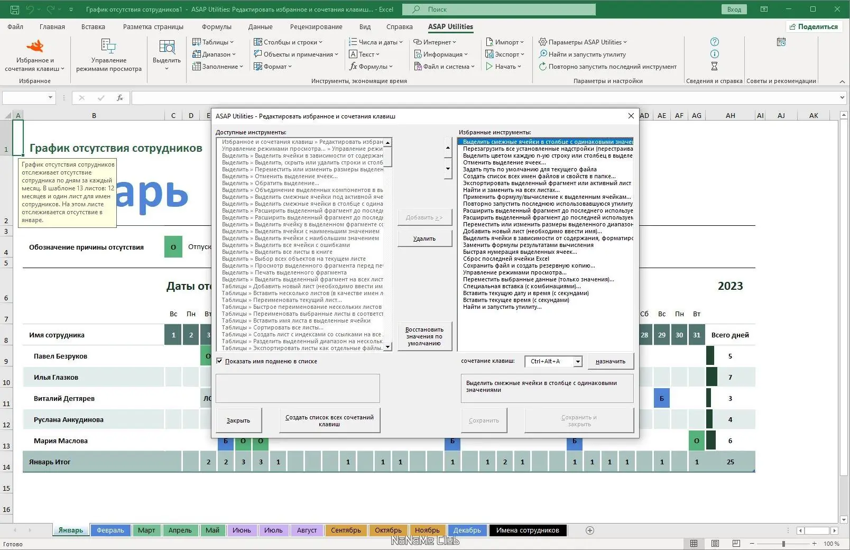The height and width of the screenshot is (550, 850).
Task: Expand the Интернет dropdown
Action: 435,42
